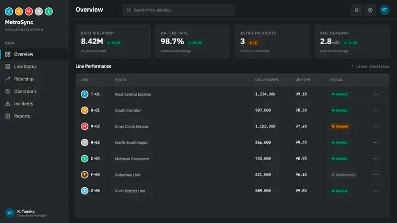Image resolution: width=397 pixels, height=223 pixels.
Task: Click the T-01 line circle icon
Action: 84,94
